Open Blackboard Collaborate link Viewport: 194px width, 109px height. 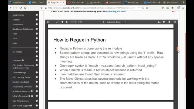(23, 29)
